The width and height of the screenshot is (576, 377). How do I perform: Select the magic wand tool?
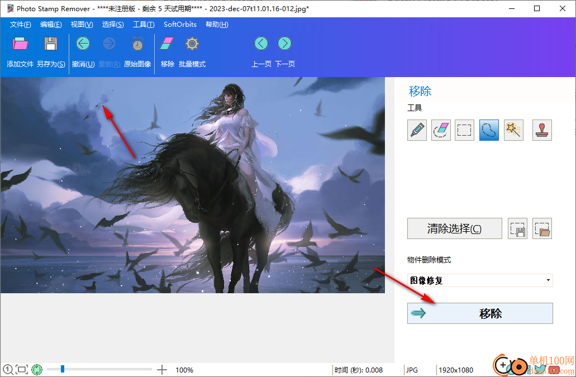coord(513,130)
